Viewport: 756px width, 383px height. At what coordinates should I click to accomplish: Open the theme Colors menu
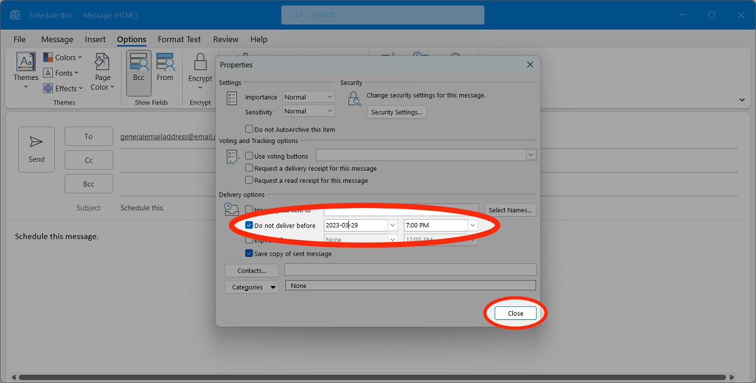click(x=63, y=57)
